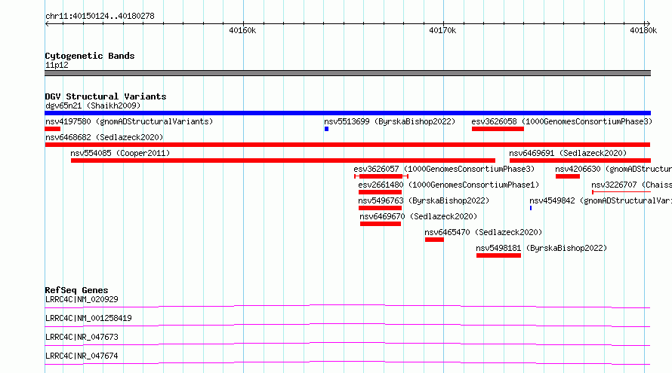
Task: Open LRRC4C|NR_047673 transcript label
Action: click(x=82, y=337)
